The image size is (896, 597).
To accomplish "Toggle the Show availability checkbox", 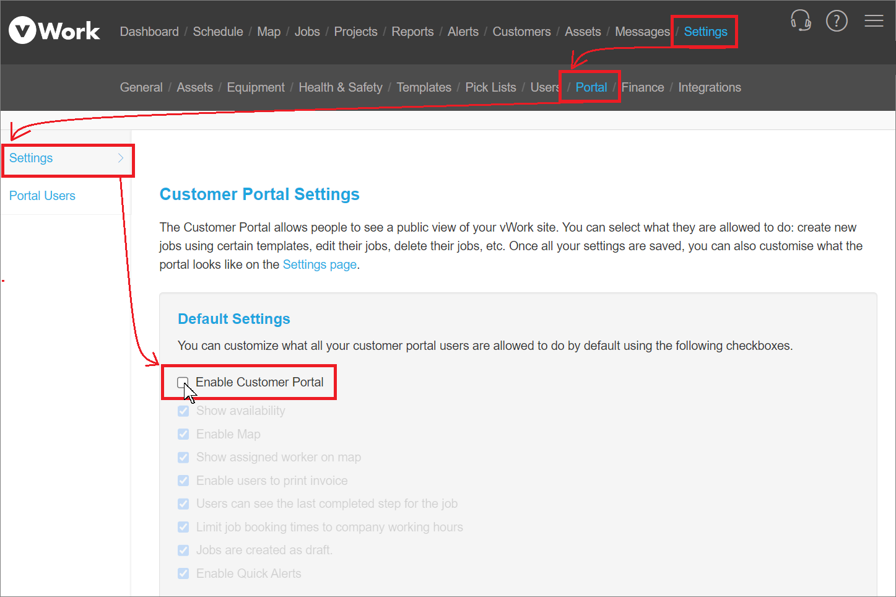I will [183, 411].
